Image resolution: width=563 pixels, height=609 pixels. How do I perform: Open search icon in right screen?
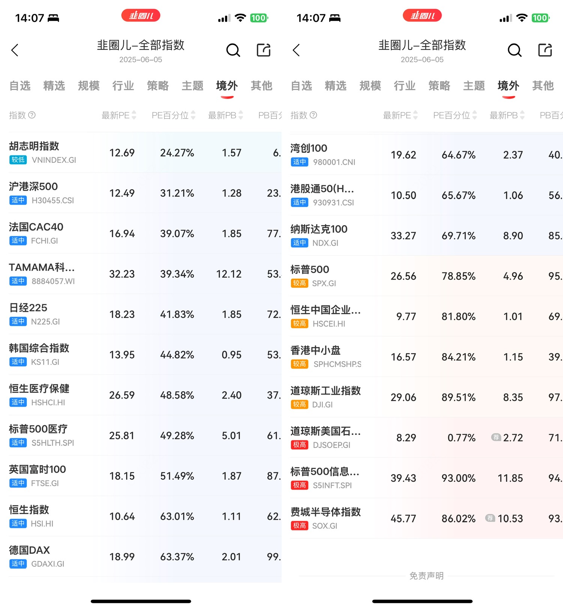click(x=515, y=50)
